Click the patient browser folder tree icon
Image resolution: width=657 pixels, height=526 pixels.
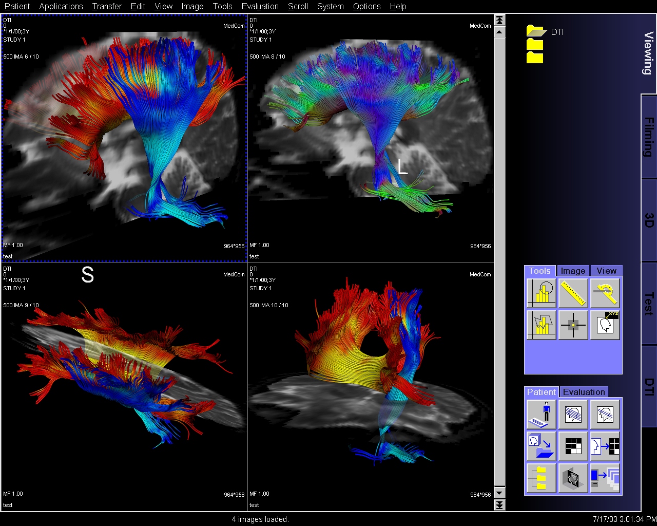[x=541, y=478]
